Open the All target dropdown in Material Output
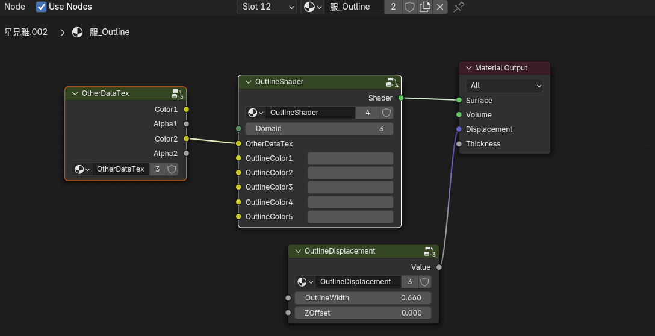Image resolution: width=655 pixels, height=336 pixels. tap(504, 86)
